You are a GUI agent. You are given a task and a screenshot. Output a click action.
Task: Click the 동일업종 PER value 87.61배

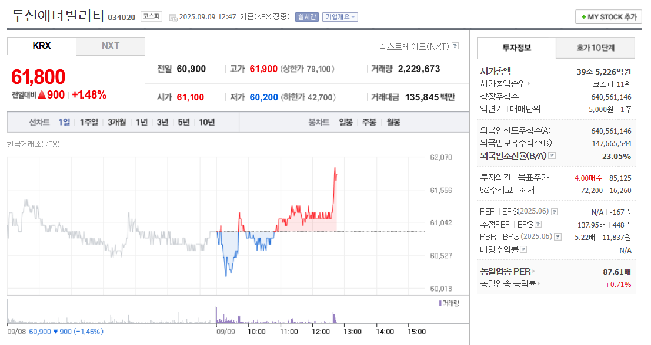tap(617, 272)
